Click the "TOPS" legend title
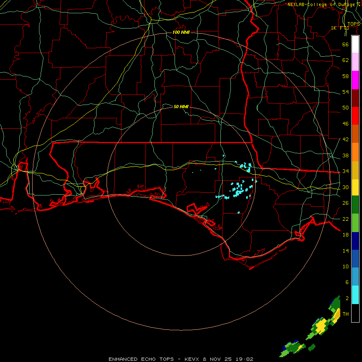Viewport: 362px width, 362px height. click(x=354, y=24)
